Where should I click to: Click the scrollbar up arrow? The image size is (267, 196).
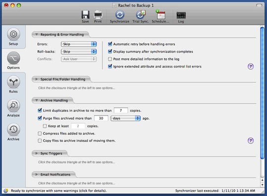click(262, 180)
